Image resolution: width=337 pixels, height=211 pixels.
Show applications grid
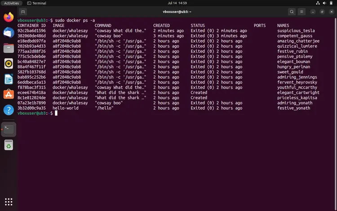pyautogui.click(x=9, y=202)
